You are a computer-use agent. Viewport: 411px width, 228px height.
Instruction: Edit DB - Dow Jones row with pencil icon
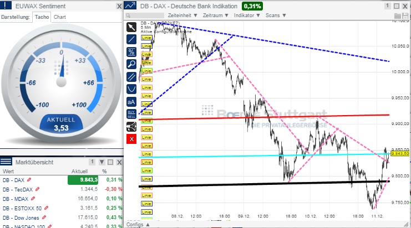tap(44, 217)
